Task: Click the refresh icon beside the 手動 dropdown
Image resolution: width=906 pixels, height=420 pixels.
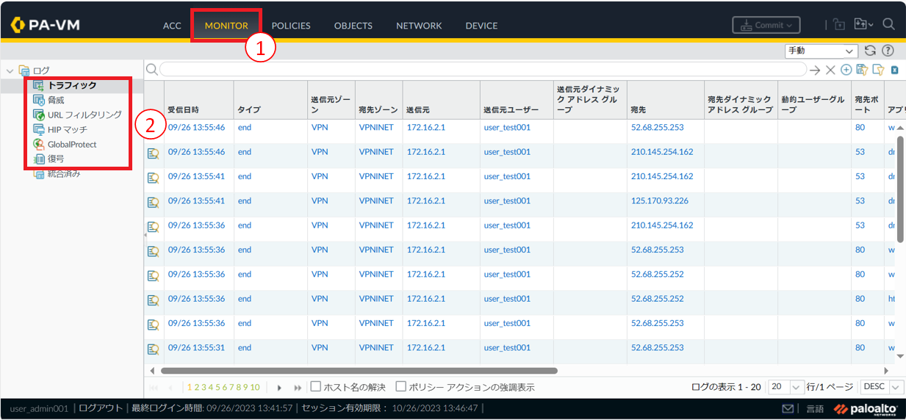Action: pyautogui.click(x=870, y=51)
